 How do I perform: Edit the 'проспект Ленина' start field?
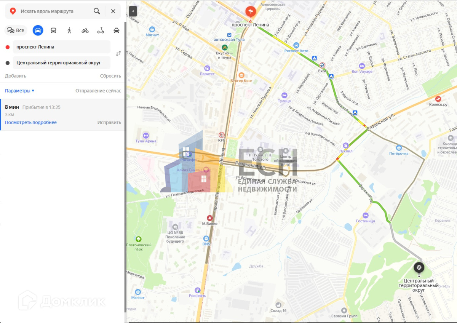pyautogui.click(x=62, y=47)
